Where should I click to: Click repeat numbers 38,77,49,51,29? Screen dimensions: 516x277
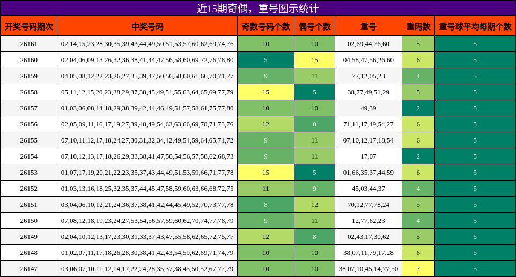click(x=368, y=92)
